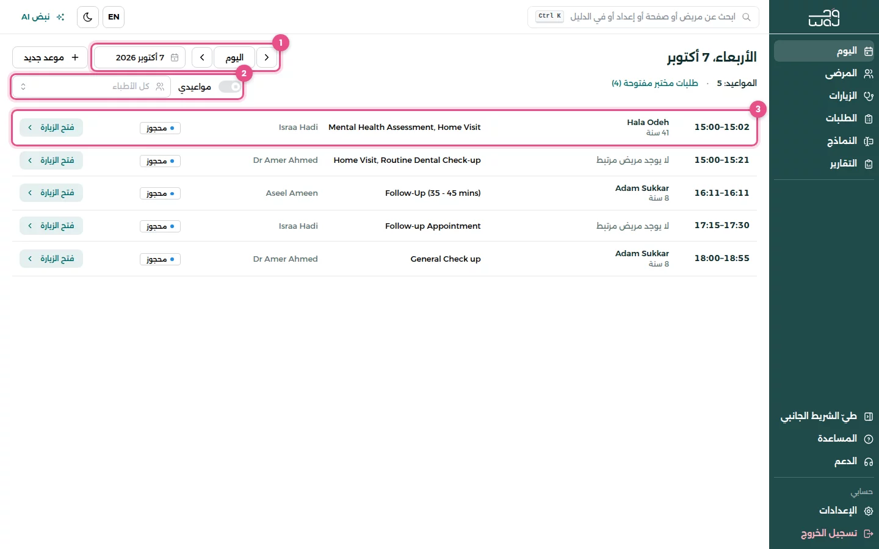Focus the patient search field
Image resolution: width=879 pixels, height=549 pixels.
(x=643, y=17)
